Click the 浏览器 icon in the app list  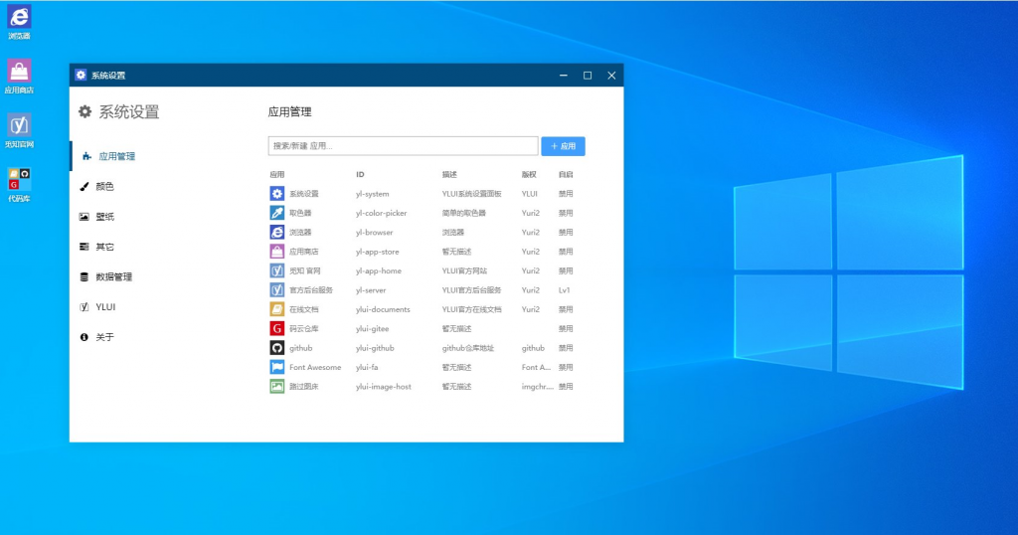coord(277,232)
